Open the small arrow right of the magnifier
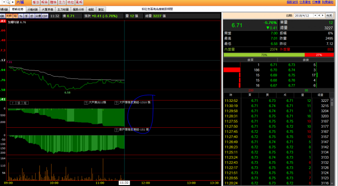Screen dimensions: 338x186 point(13,2)
